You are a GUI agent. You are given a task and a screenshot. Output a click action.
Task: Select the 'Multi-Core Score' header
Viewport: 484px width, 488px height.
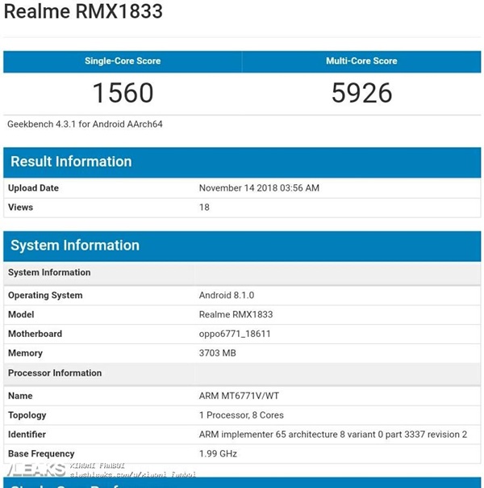point(361,61)
